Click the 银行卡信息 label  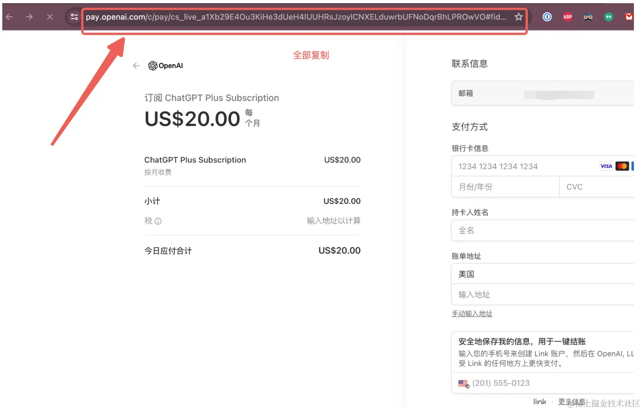click(470, 148)
